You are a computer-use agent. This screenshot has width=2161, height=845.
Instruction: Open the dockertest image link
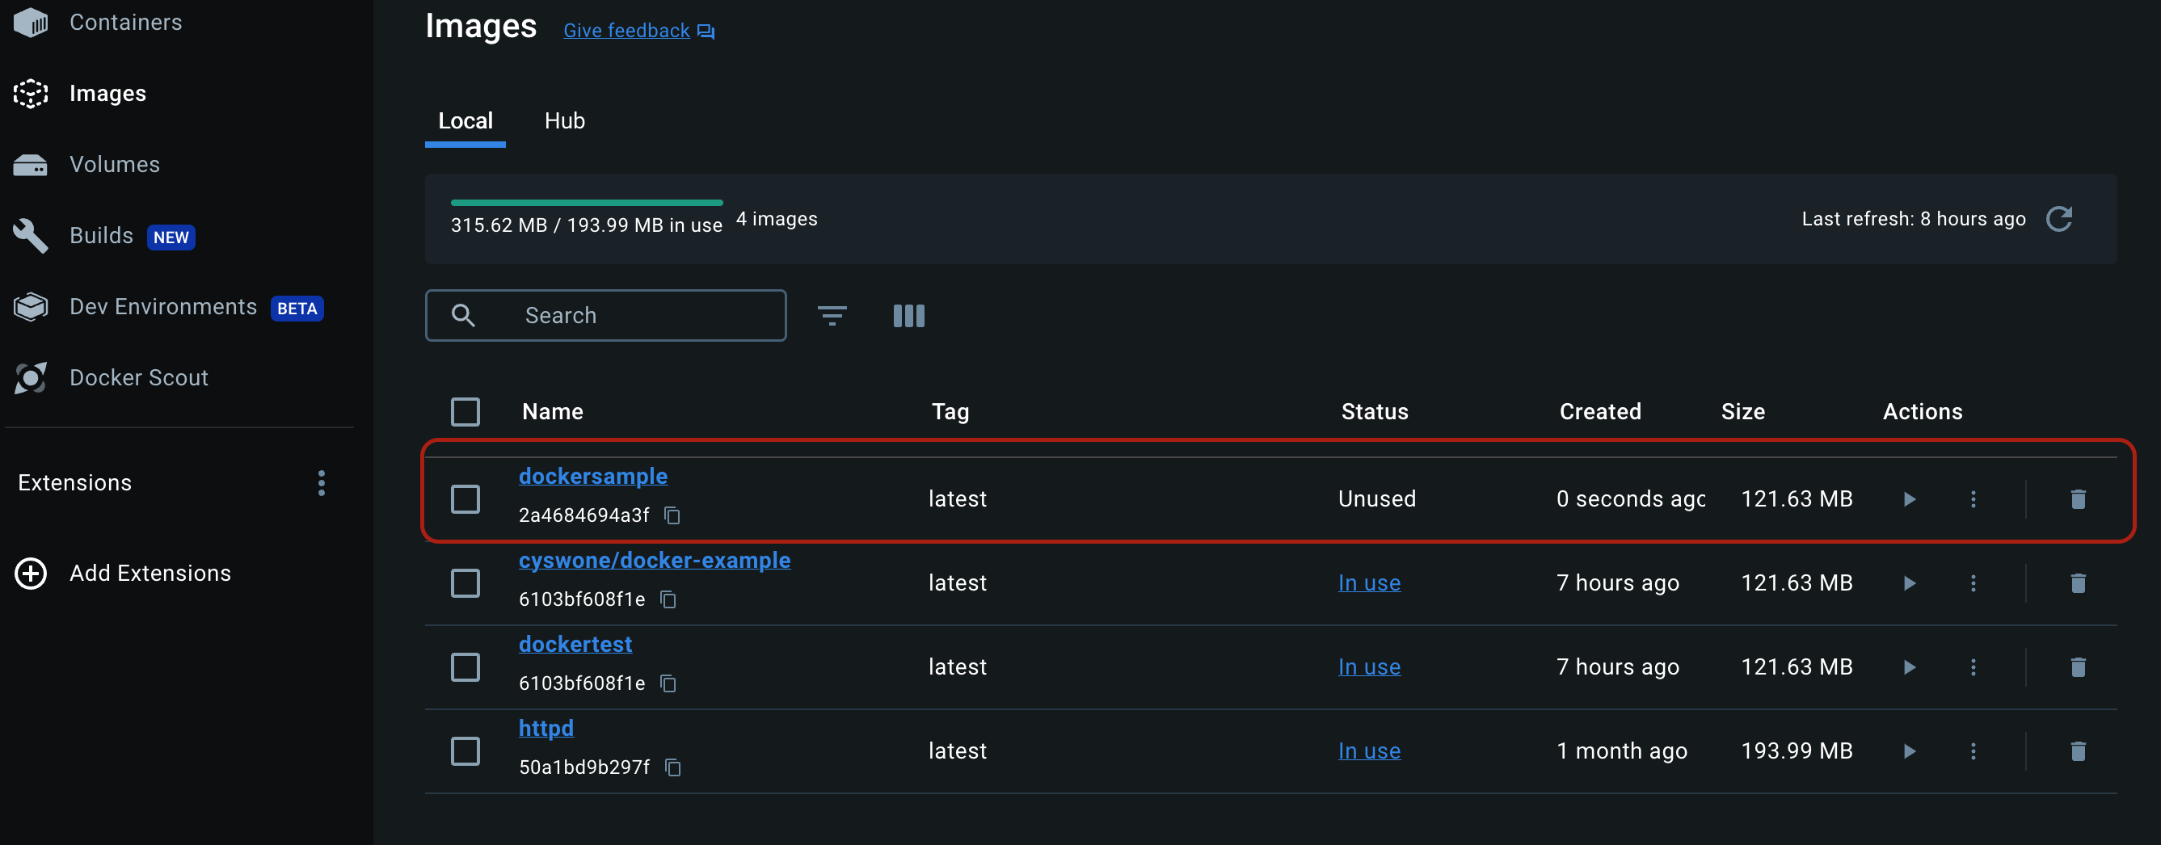[575, 644]
